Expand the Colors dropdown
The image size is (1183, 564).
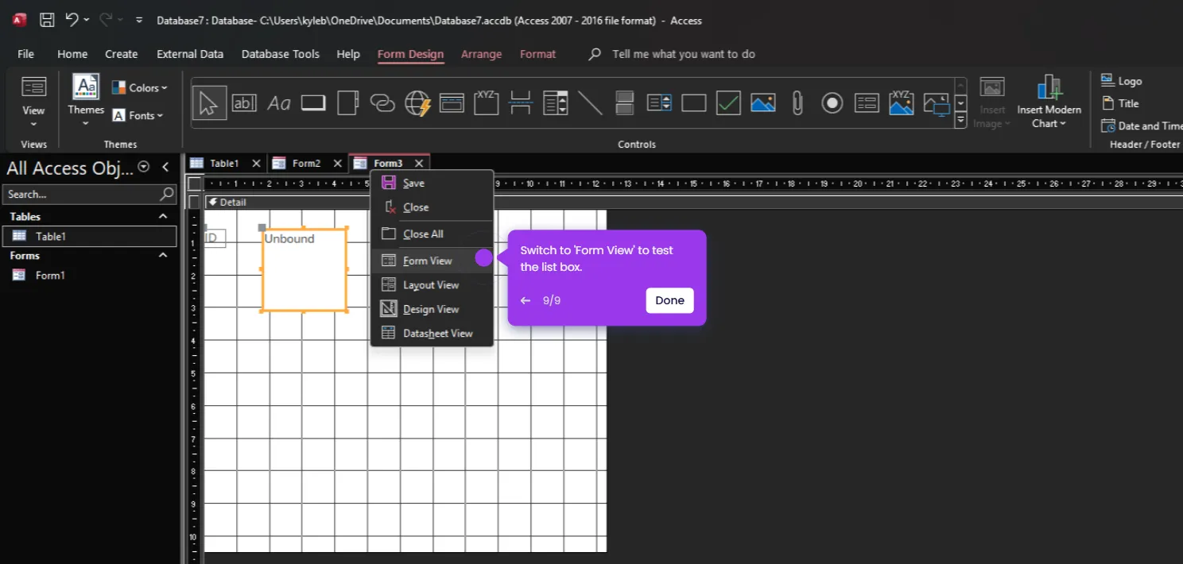click(x=140, y=87)
